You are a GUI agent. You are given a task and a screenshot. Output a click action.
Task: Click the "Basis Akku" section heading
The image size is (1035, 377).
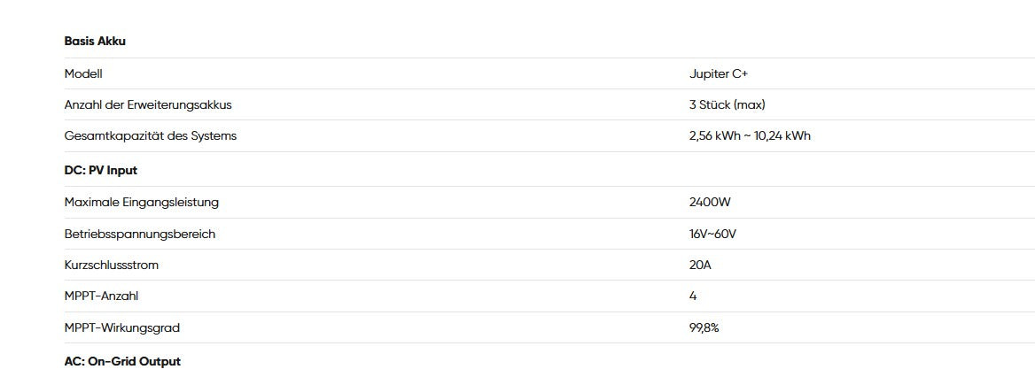click(95, 42)
